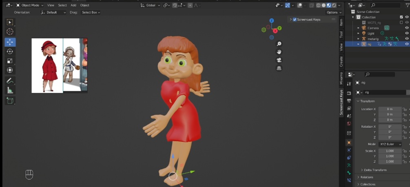Select the Select Box tool

coord(10,22)
